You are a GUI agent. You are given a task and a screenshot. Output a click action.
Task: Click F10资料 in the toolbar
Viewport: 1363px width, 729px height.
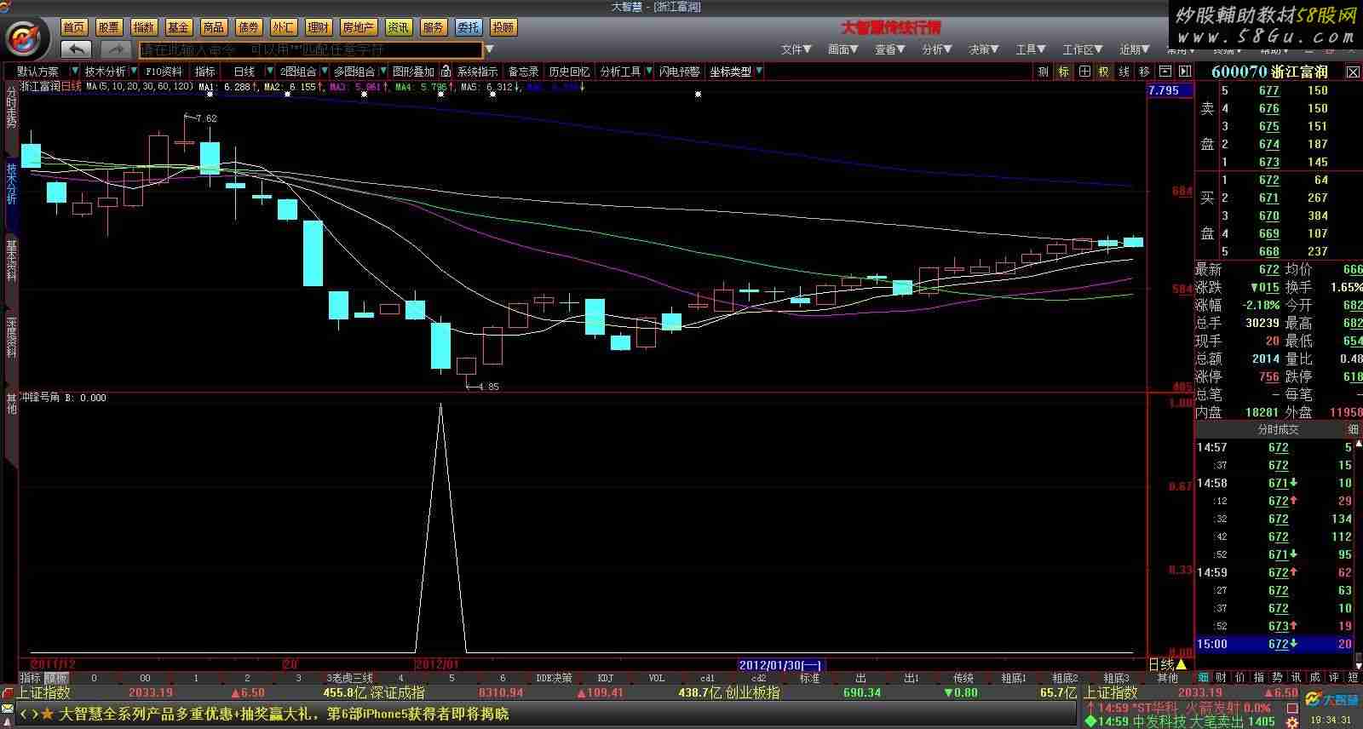(x=164, y=72)
